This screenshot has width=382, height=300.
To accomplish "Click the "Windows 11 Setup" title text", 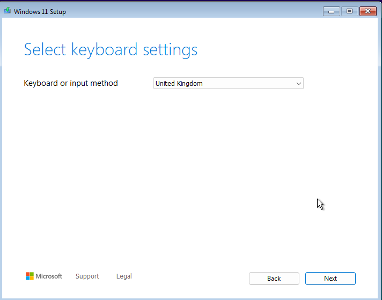I will (x=40, y=11).
